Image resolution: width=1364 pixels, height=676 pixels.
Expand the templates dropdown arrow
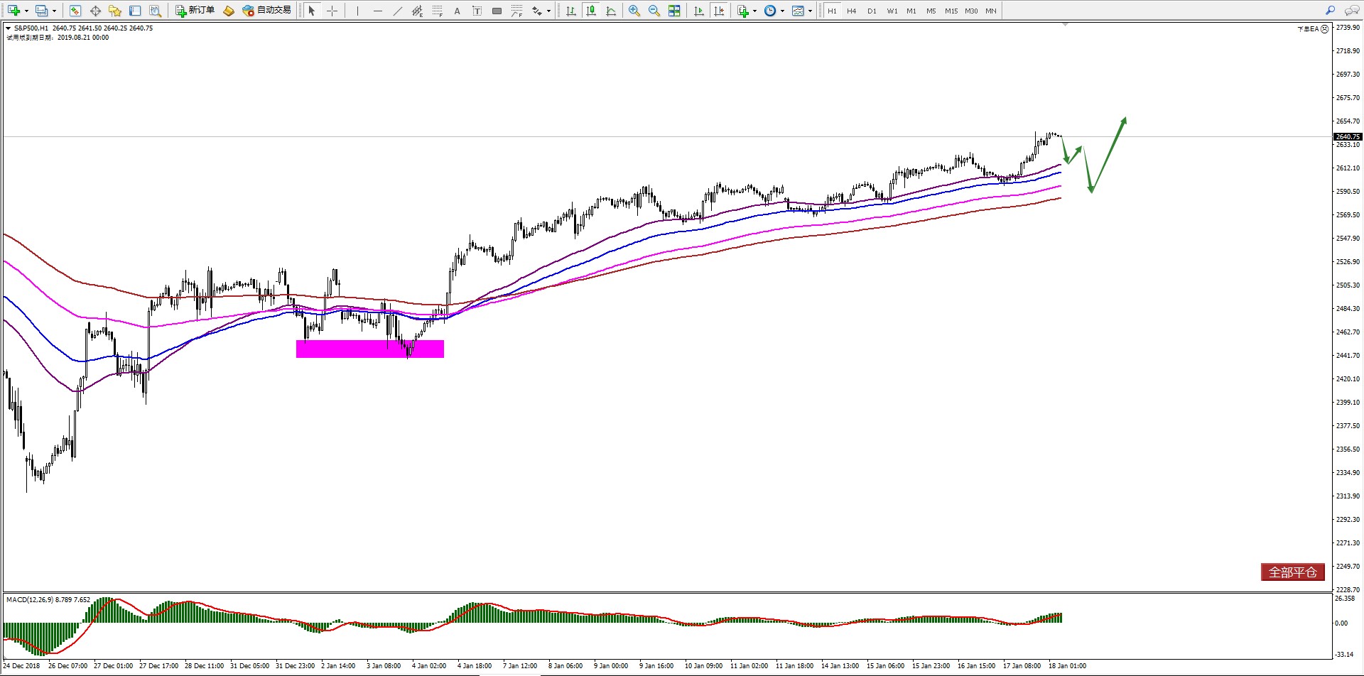pyautogui.click(x=810, y=11)
